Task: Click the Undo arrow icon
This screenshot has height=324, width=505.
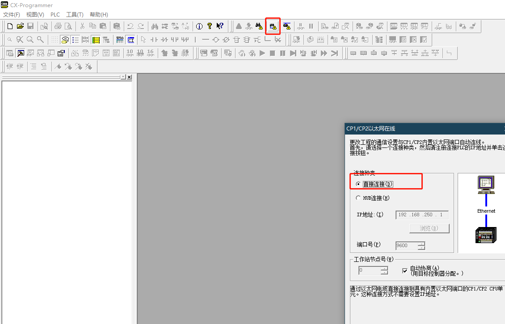Action: coord(130,26)
